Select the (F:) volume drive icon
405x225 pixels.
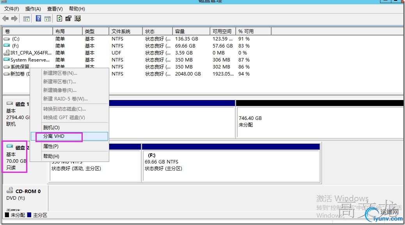(7, 46)
